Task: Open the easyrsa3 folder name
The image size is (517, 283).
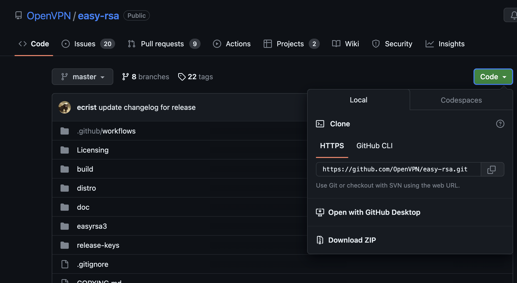Action: tap(92, 226)
